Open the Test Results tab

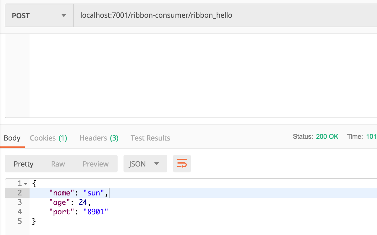pos(150,138)
